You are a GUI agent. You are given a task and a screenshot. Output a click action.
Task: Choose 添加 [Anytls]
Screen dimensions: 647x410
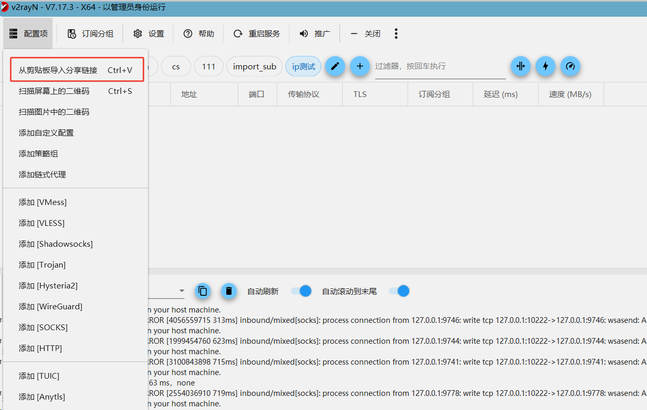coord(76,396)
